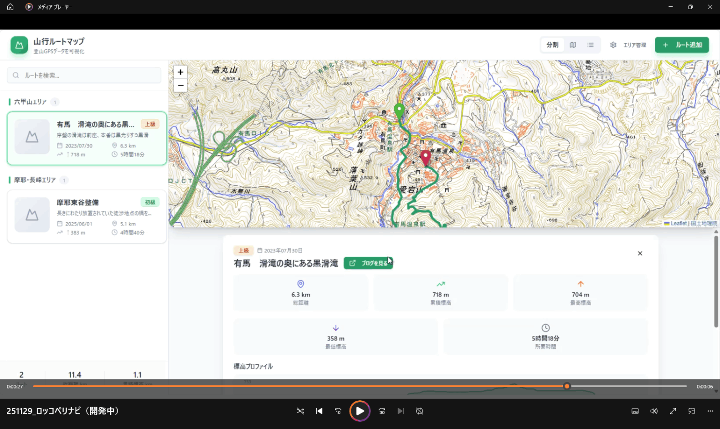Click the ルート追加 button
Image resolution: width=720 pixels, height=429 pixels.
click(682, 45)
